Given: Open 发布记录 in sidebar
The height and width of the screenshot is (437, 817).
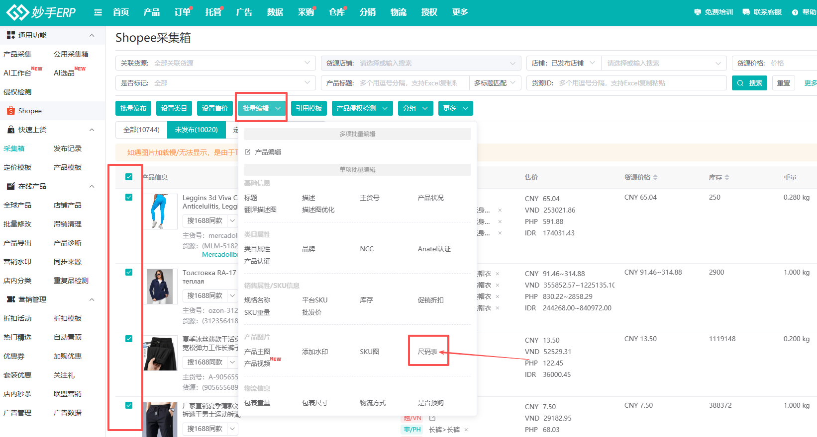Looking at the screenshot, I should (x=68, y=148).
